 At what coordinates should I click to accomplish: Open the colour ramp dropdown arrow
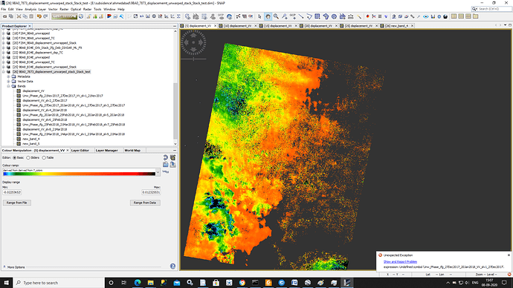click(158, 172)
